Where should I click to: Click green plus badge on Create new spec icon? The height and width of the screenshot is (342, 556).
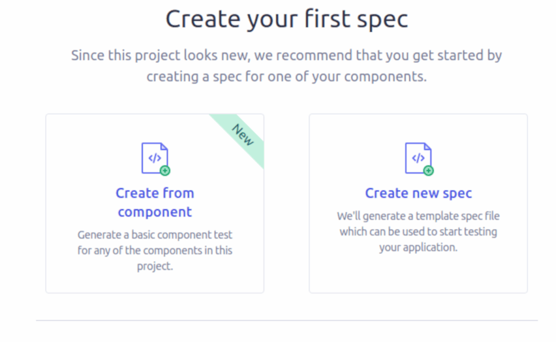pyautogui.click(x=428, y=171)
